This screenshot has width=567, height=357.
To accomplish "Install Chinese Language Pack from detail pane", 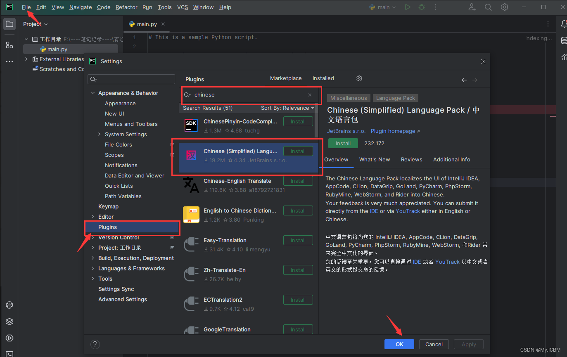I will click(343, 143).
